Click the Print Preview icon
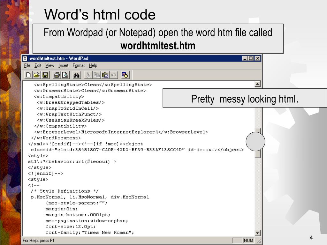327x245 pixels. click(x=65, y=75)
